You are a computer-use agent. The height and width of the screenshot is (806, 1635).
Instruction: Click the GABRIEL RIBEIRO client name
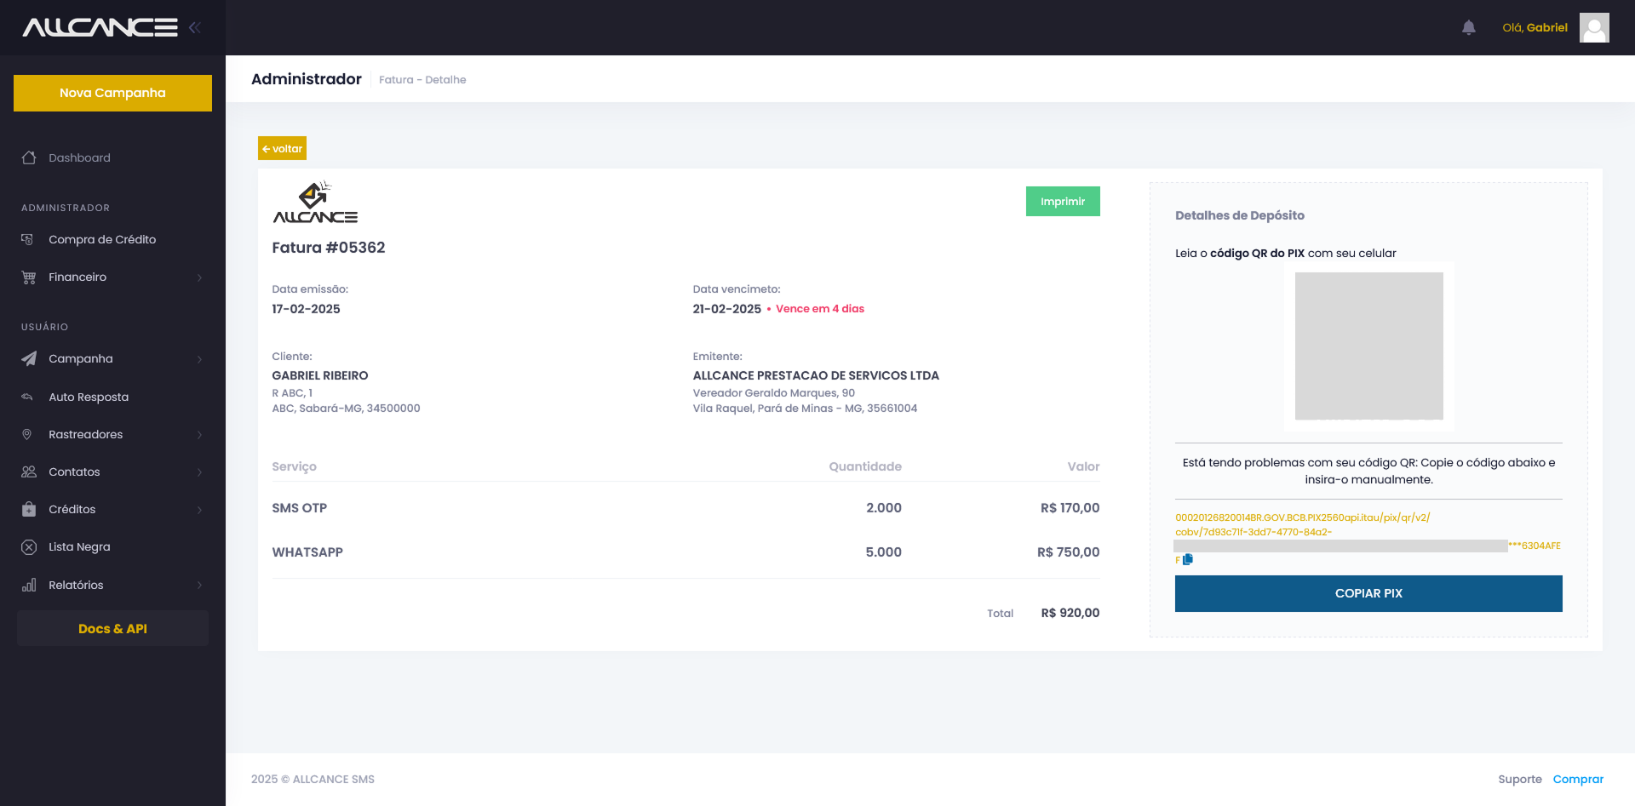click(x=320, y=375)
